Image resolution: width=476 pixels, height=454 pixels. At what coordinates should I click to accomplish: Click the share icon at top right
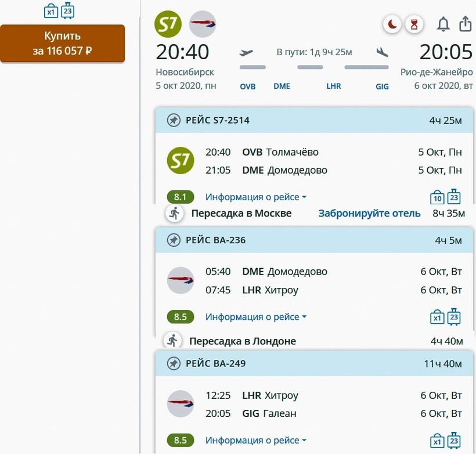(465, 24)
